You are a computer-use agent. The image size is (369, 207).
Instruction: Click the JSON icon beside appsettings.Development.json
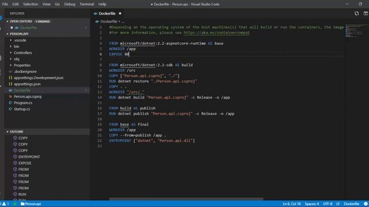10,78
